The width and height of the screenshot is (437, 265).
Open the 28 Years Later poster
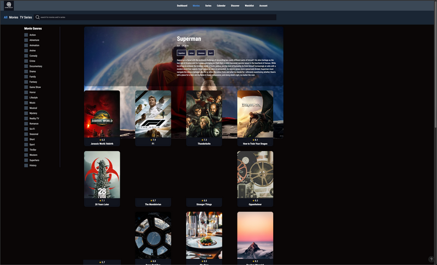click(102, 174)
